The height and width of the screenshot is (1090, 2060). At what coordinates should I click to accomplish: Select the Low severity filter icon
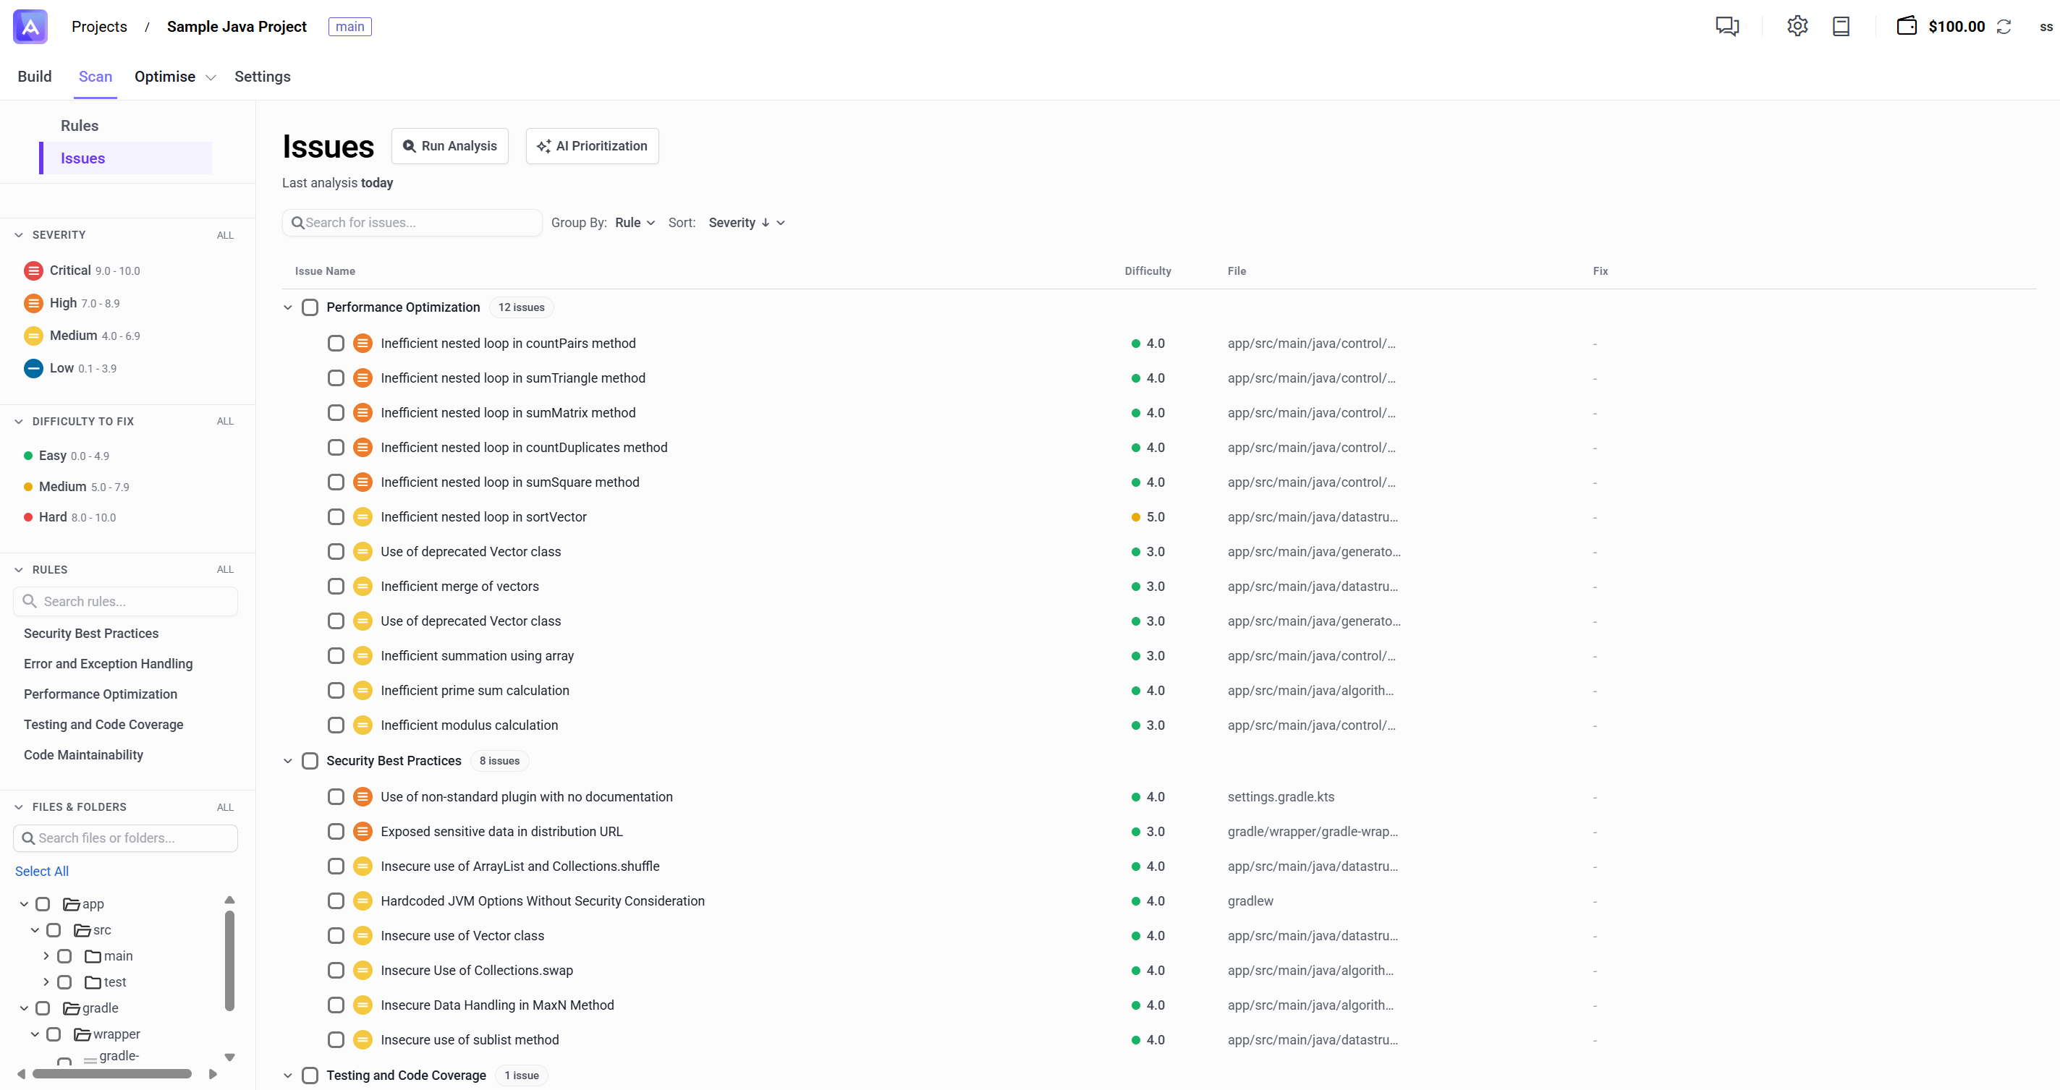33,368
